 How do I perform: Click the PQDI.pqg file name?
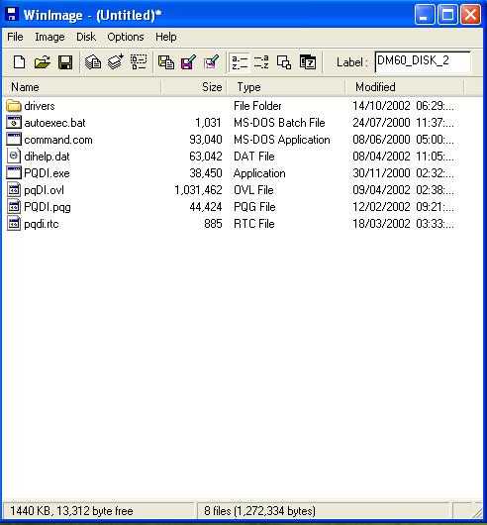point(48,207)
